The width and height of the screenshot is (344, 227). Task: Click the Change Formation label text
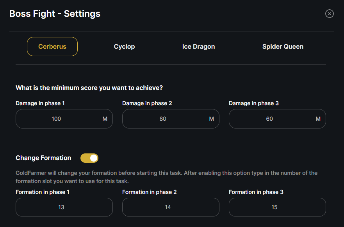pyautogui.click(x=43, y=158)
